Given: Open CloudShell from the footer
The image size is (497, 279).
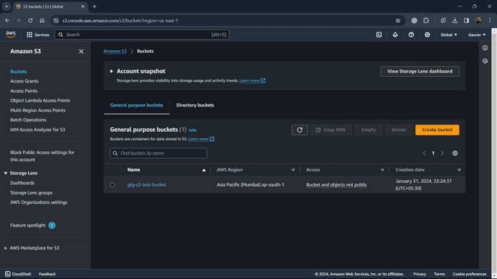Looking at the screenshot, I should tap(18, 274).
